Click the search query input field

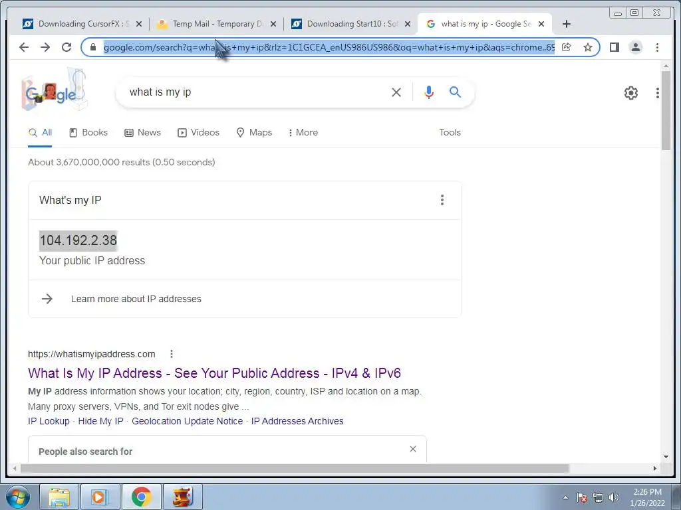coord(256,92)
